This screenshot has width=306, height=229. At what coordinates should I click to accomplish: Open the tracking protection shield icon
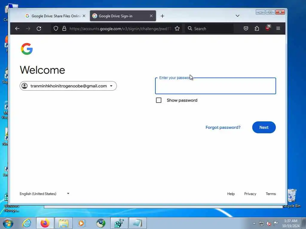pos(56,29)
